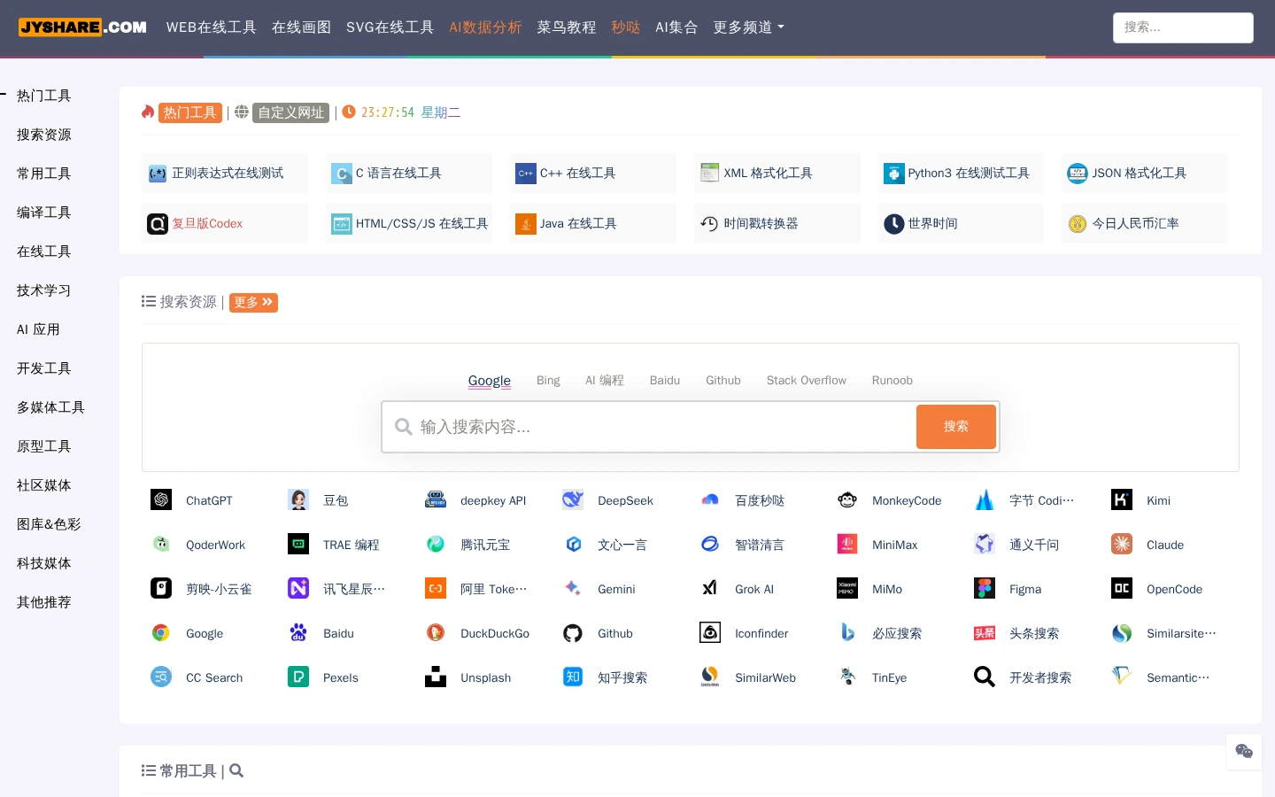Jump to 搜索资源 in sidebar
The width and height of the screenshot is (1275, 797).
click(x=44, y=135)
